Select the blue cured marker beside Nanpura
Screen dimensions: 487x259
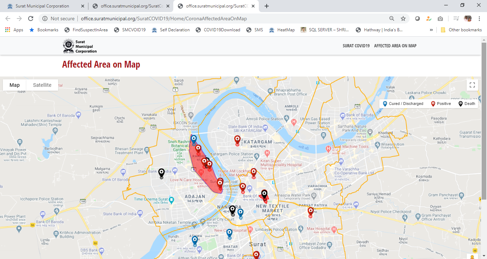click(x=240, y=213)
